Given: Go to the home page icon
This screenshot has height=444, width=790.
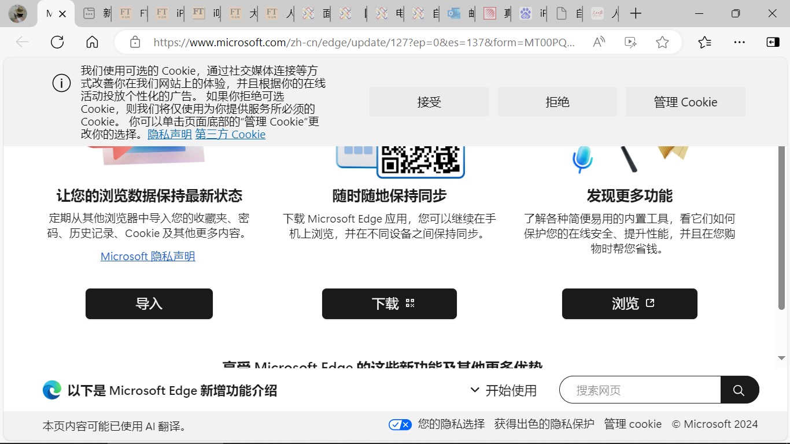Looking at the screenshot, I should pyautogui.click(x=92, y=42).
